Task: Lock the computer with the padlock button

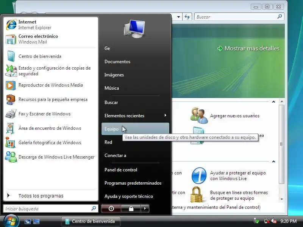Action: click(x=131, y=208)
